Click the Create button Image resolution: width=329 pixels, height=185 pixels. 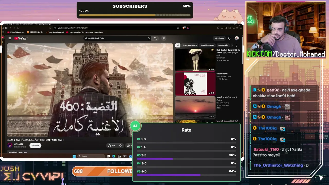(220, 38)
